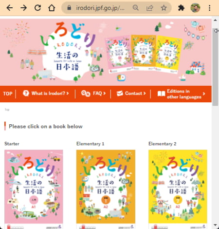Open the browser home page icon
Screen dimensions: 219x229
pos(52,8)
